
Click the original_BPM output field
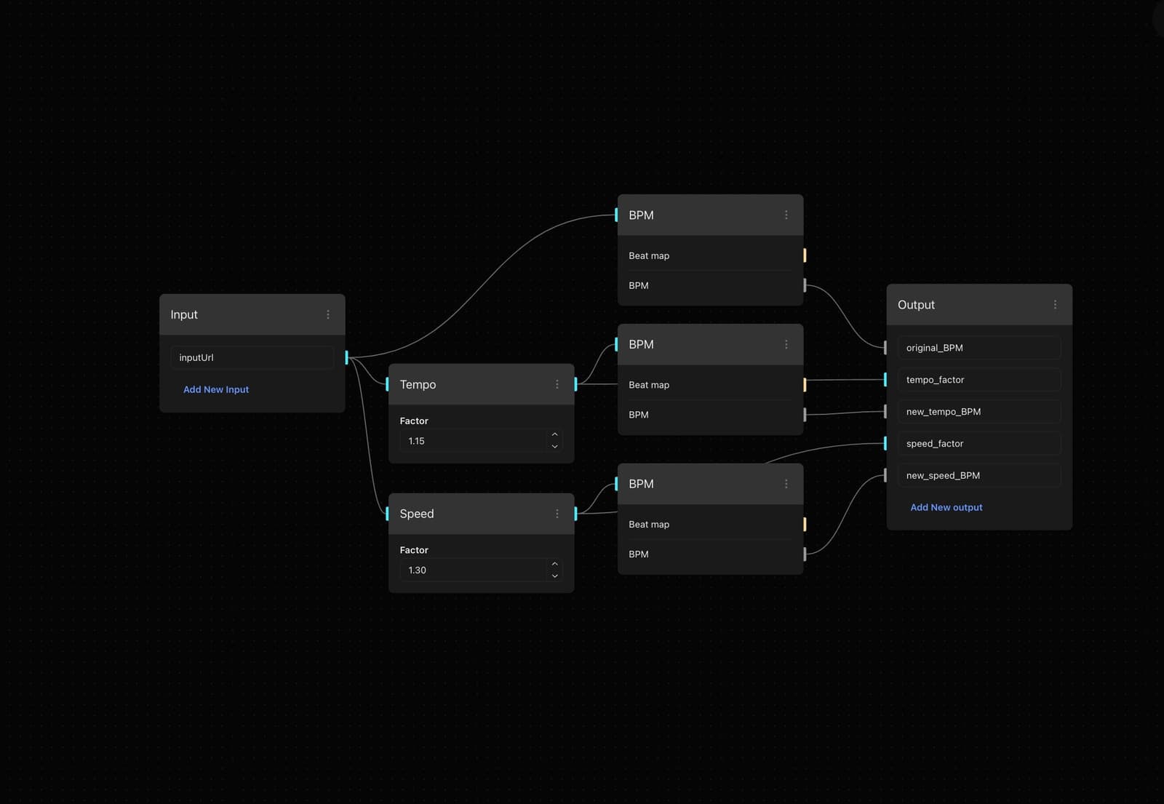[978, 348]
